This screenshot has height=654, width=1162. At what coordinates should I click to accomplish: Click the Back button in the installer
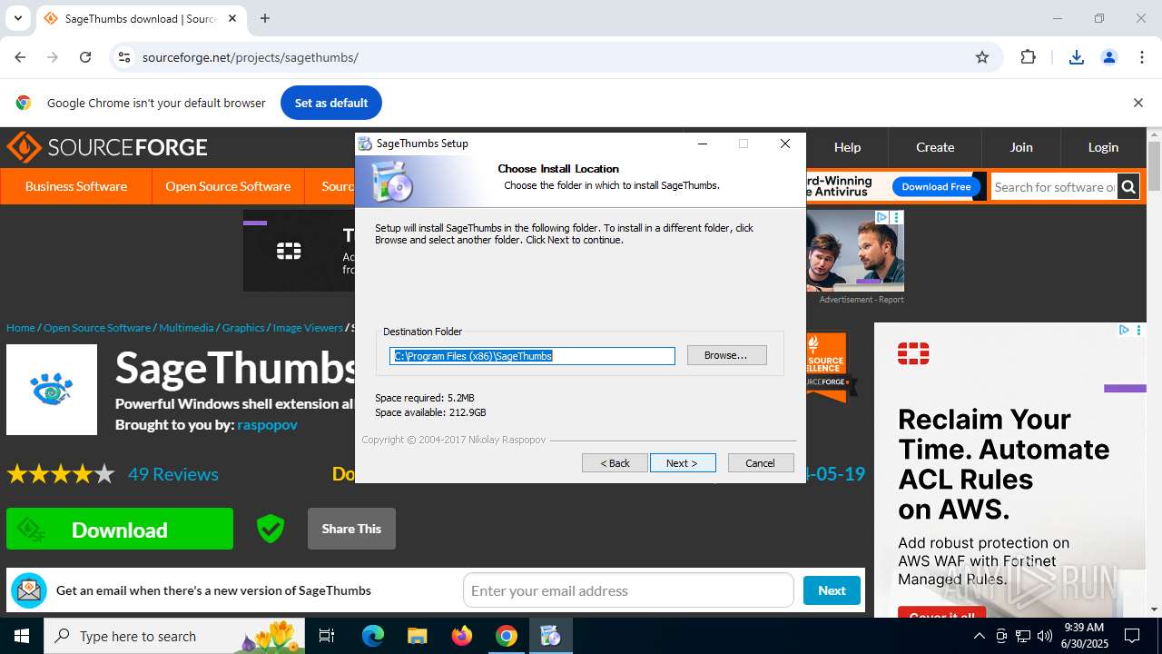click(615, 463)
